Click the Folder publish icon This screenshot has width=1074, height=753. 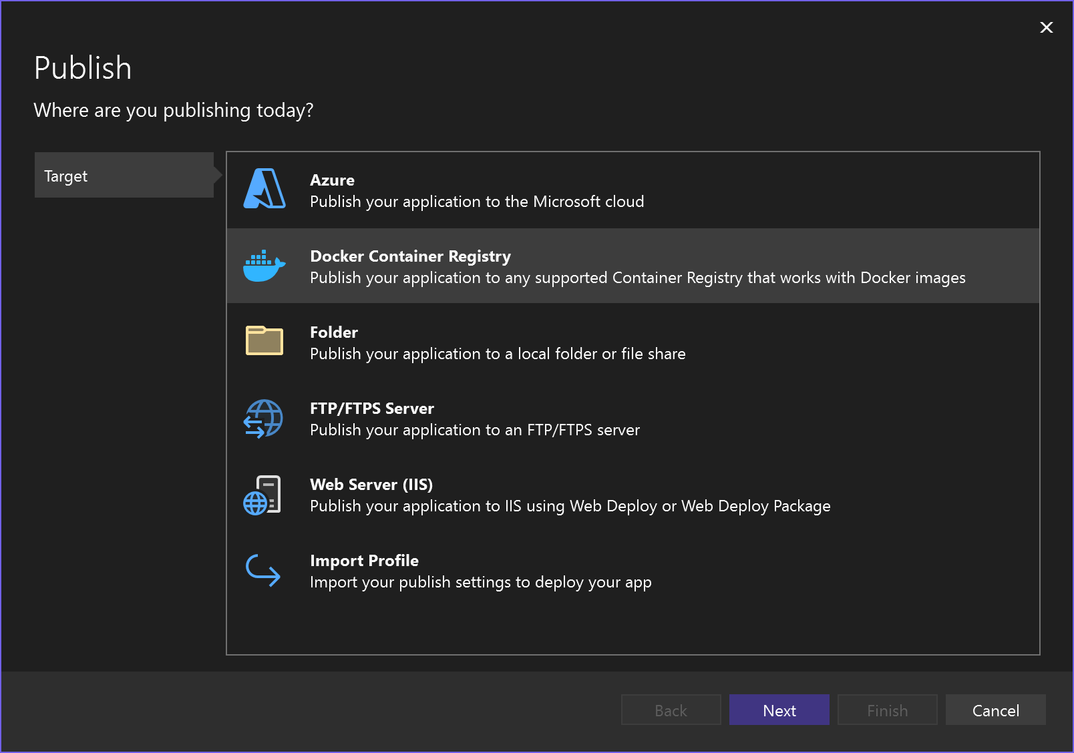(263, 341)
